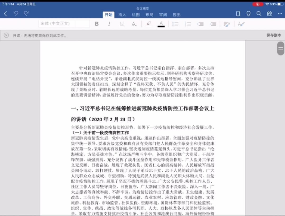Undo the last action
Image resolution: width=285 pixels, height=216 pixels.
[x=16, y=14]
